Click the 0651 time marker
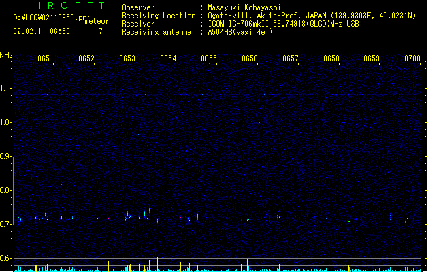Image resolution: width=428 pixels, height=272 pixels. pyautogui.click(x=46, y=58)
